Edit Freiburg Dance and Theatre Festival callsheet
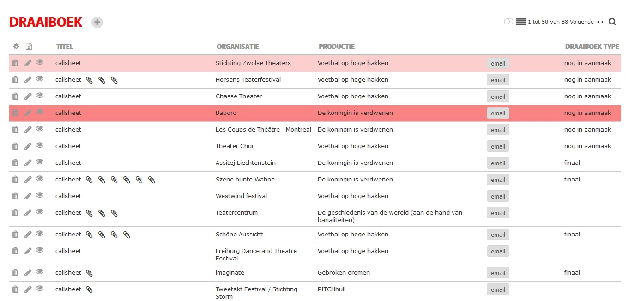 [x=28, y=251]
